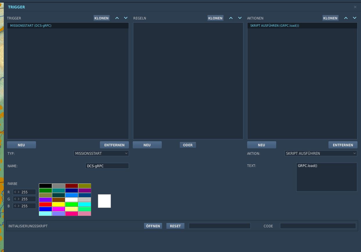This screenshot has width=361, height=252.
Task: Click the up arrow in the REGELN header
Action: (231, 18)
